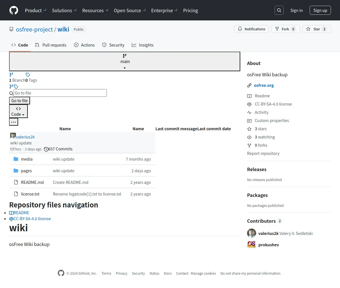Click Terms in the footer
The image size is (340, 288).
[x=106, y=273]
